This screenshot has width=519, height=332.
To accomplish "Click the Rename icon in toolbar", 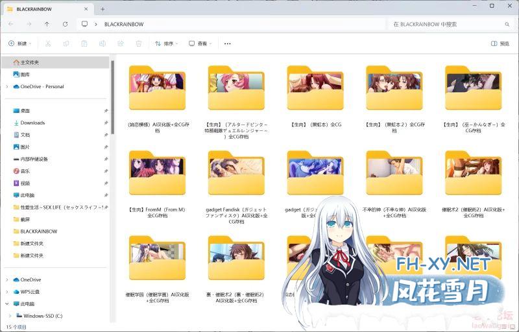I will [103, 43].
